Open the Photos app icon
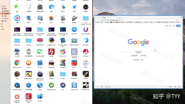This screenshot has width=185, height=104. tap(51, 18)
